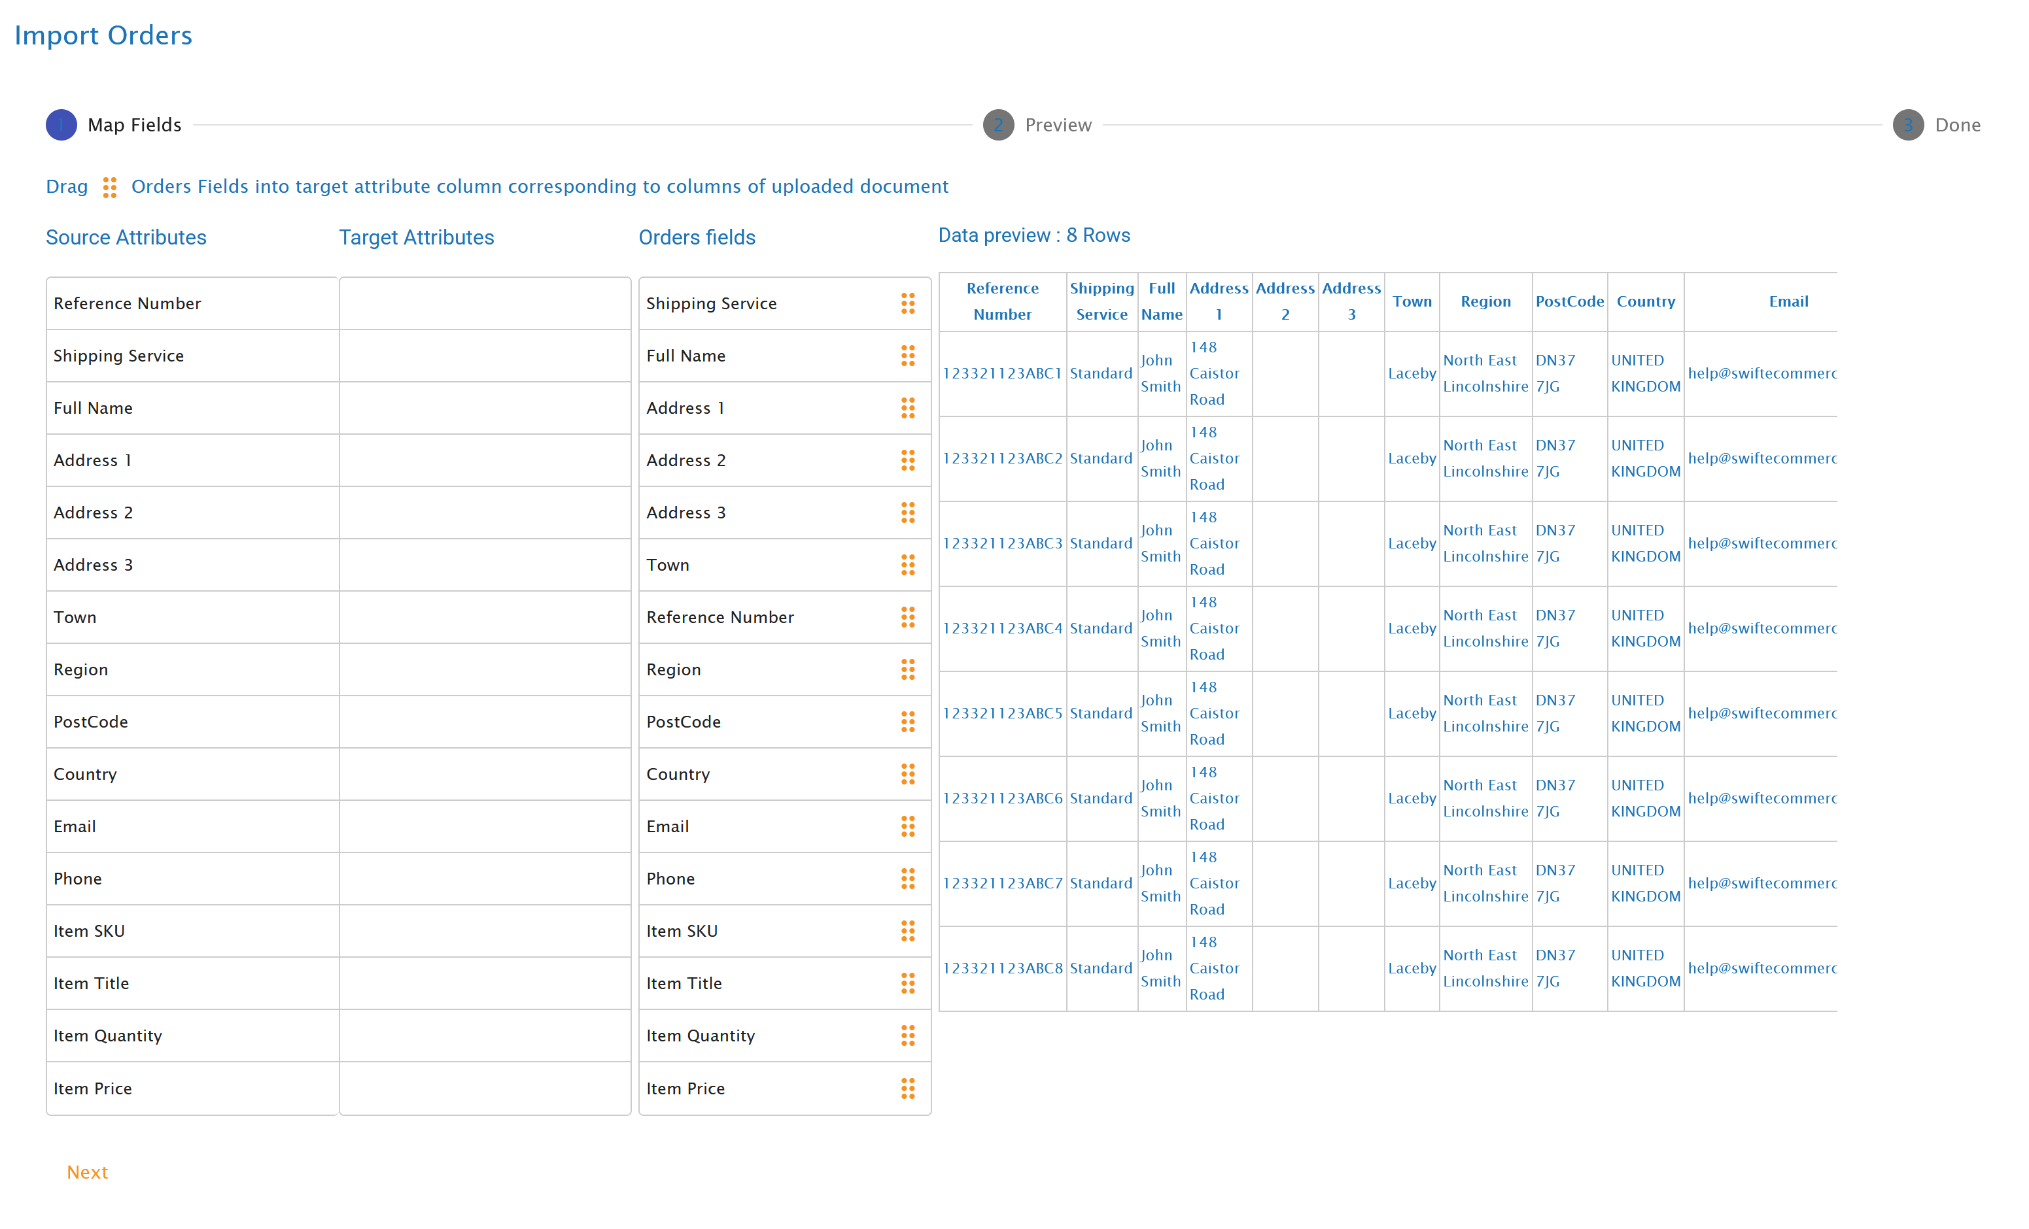
Task: Click drag handle icon for Reference Number field
Action: pos(907,617)
